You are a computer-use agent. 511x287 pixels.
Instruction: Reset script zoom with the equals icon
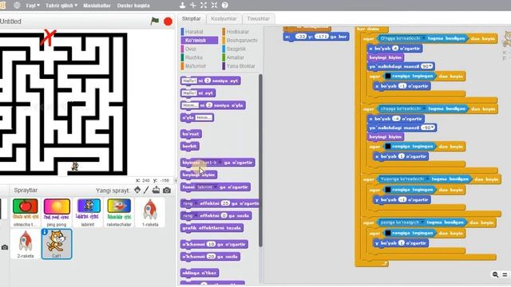(x=505, y=274)
